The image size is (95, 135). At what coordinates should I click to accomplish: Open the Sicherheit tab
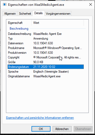pos(25,14)
